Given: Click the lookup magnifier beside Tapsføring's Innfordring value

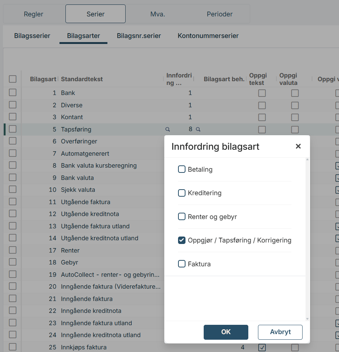Looking at the screenshot, I should click(168, 129).
